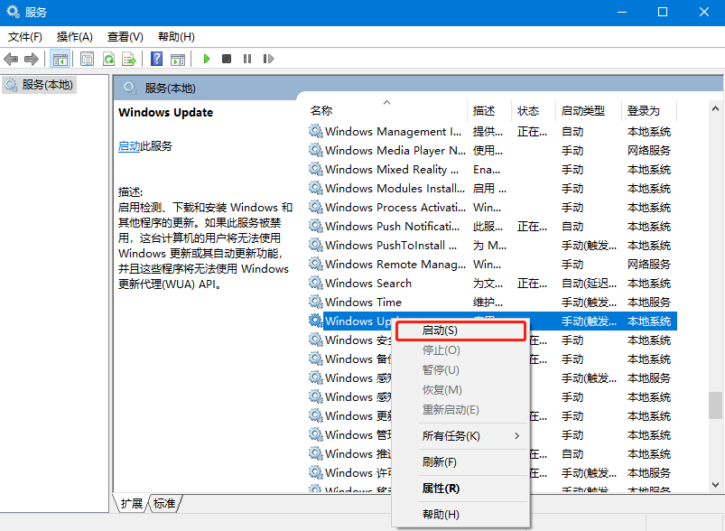Select Windows Mixed Reality service
725x531 pixels.
[492, 169]
